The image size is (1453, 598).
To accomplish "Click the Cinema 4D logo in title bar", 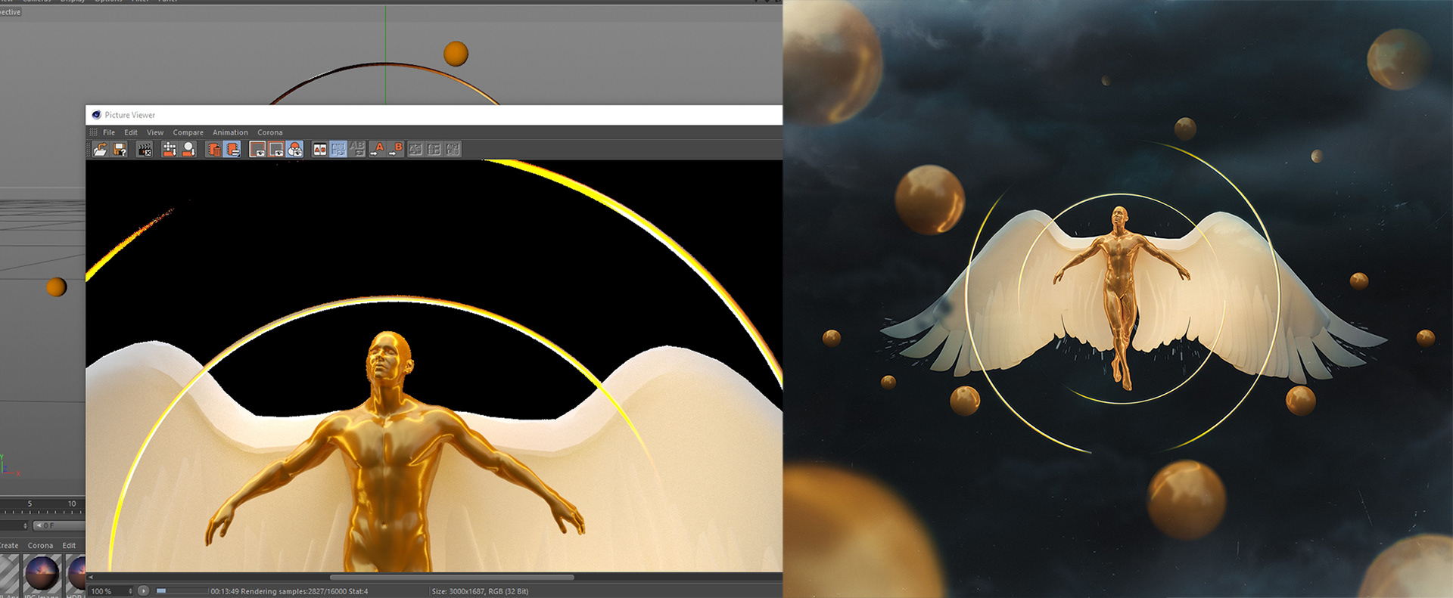I will pyautogui.click(x=96, y=115).
